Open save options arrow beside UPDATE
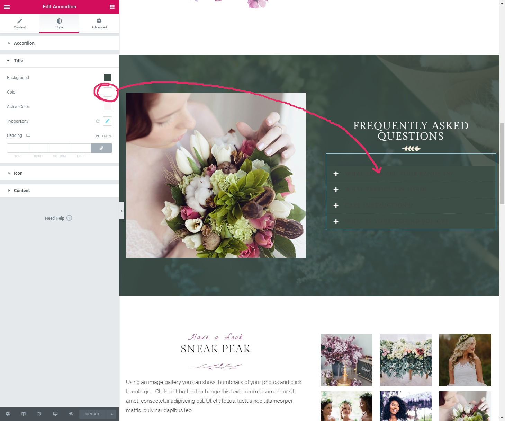This screenshot has width=505, height=421. point(111,414)
